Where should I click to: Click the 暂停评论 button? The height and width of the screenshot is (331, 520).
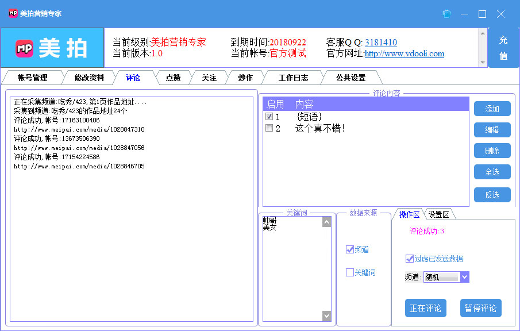(480, 308)
